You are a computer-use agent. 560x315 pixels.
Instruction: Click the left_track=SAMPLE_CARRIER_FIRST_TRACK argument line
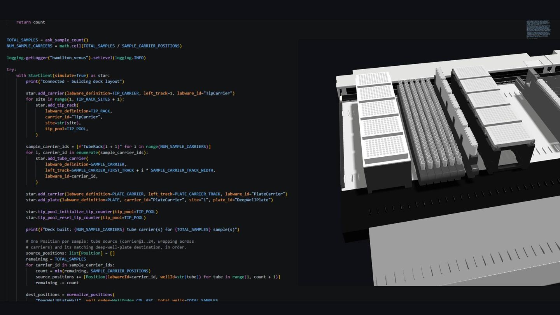click(x=130, y=170)
